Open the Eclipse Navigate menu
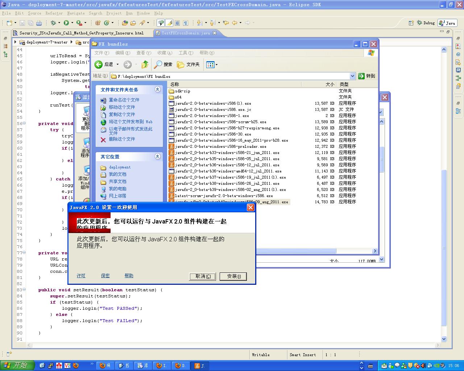 tap(76, 13)
